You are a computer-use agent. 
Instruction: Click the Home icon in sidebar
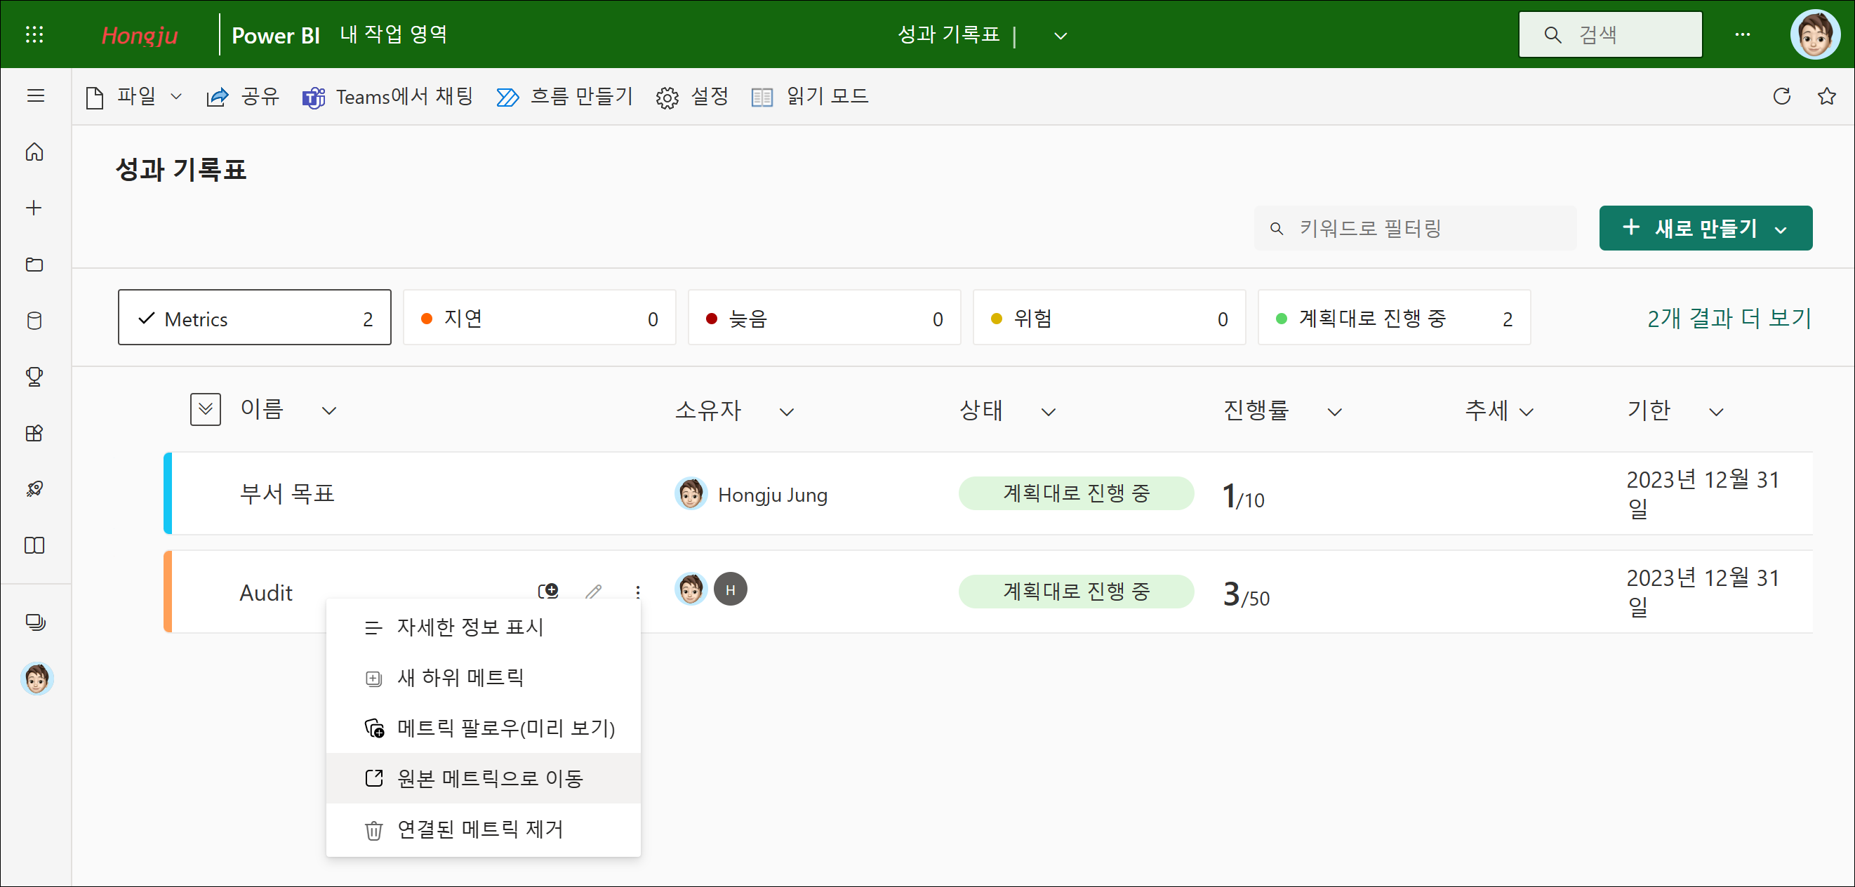(34, 152)
